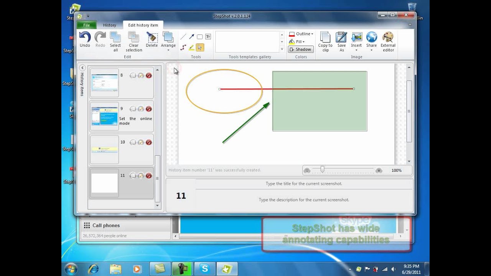The height and width of the screenshot is (276, 491).
Task: Expand the Tools templates gallery
Action: [282, 49]
